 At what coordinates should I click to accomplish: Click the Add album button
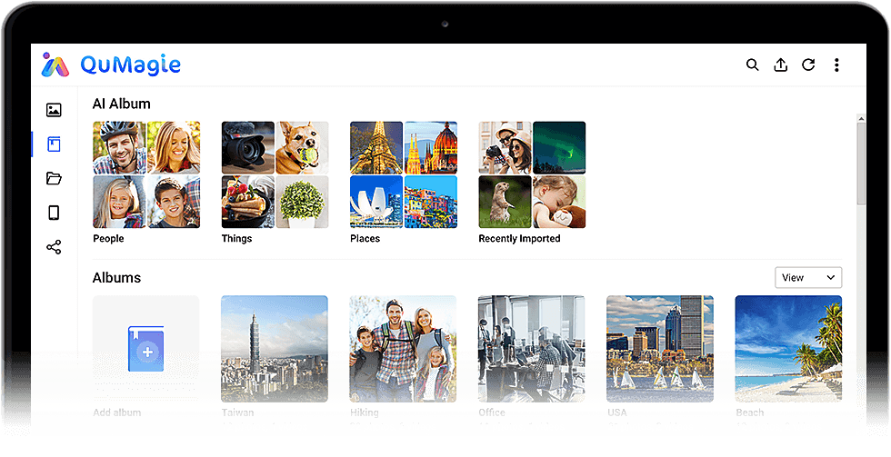(145, 349)
